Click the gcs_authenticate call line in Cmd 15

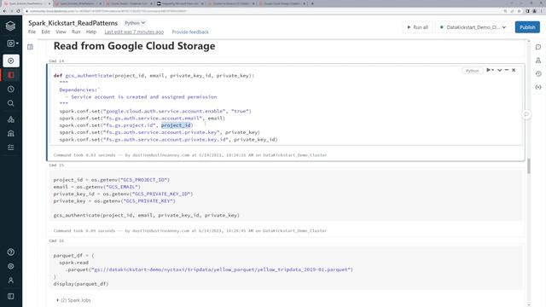[x=147, y=215]
